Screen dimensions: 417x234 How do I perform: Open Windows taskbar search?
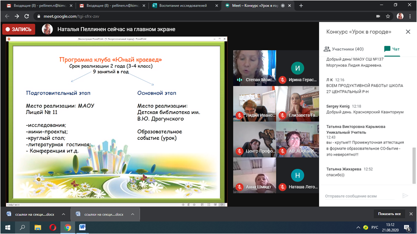point(23,227)
